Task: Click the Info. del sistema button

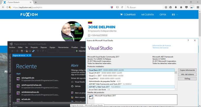Action: [187, 74]
